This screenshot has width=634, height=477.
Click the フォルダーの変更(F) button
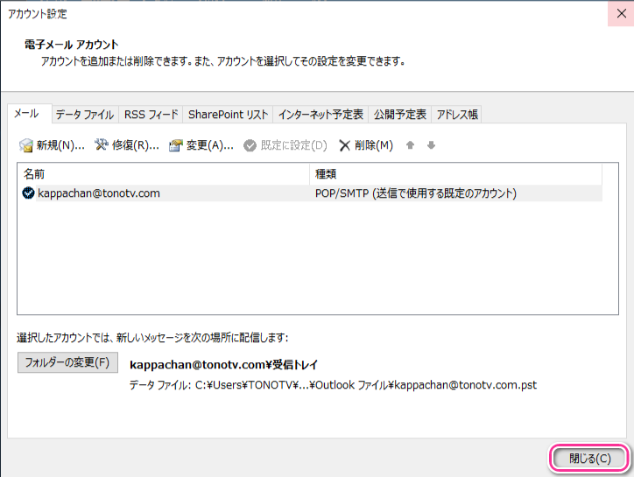(67, 362)
